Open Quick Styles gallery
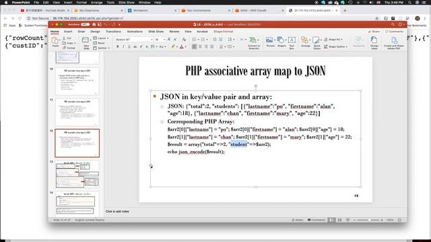 pyautogui.click(x=317, y=43)
